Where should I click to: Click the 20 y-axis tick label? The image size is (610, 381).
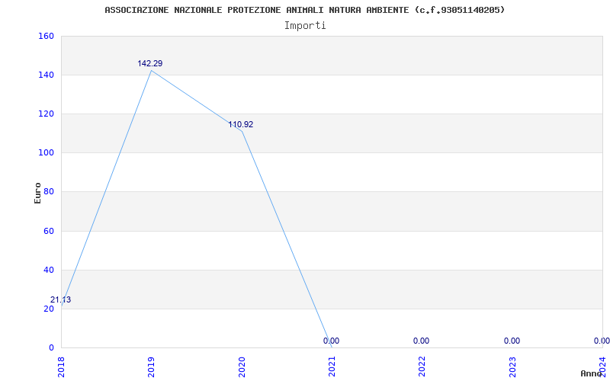(49, 309)
